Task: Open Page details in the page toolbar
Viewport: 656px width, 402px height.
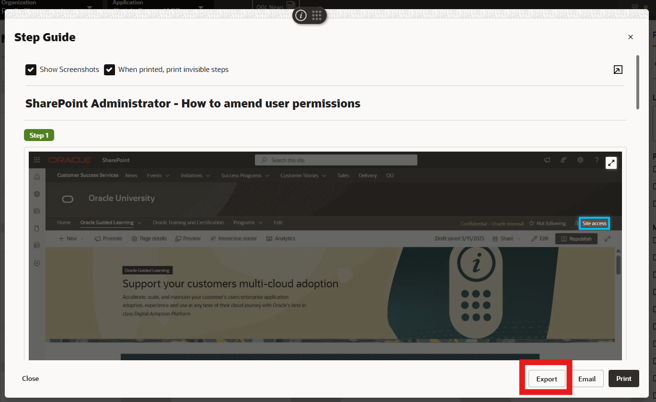Action: tap(149, 238)
